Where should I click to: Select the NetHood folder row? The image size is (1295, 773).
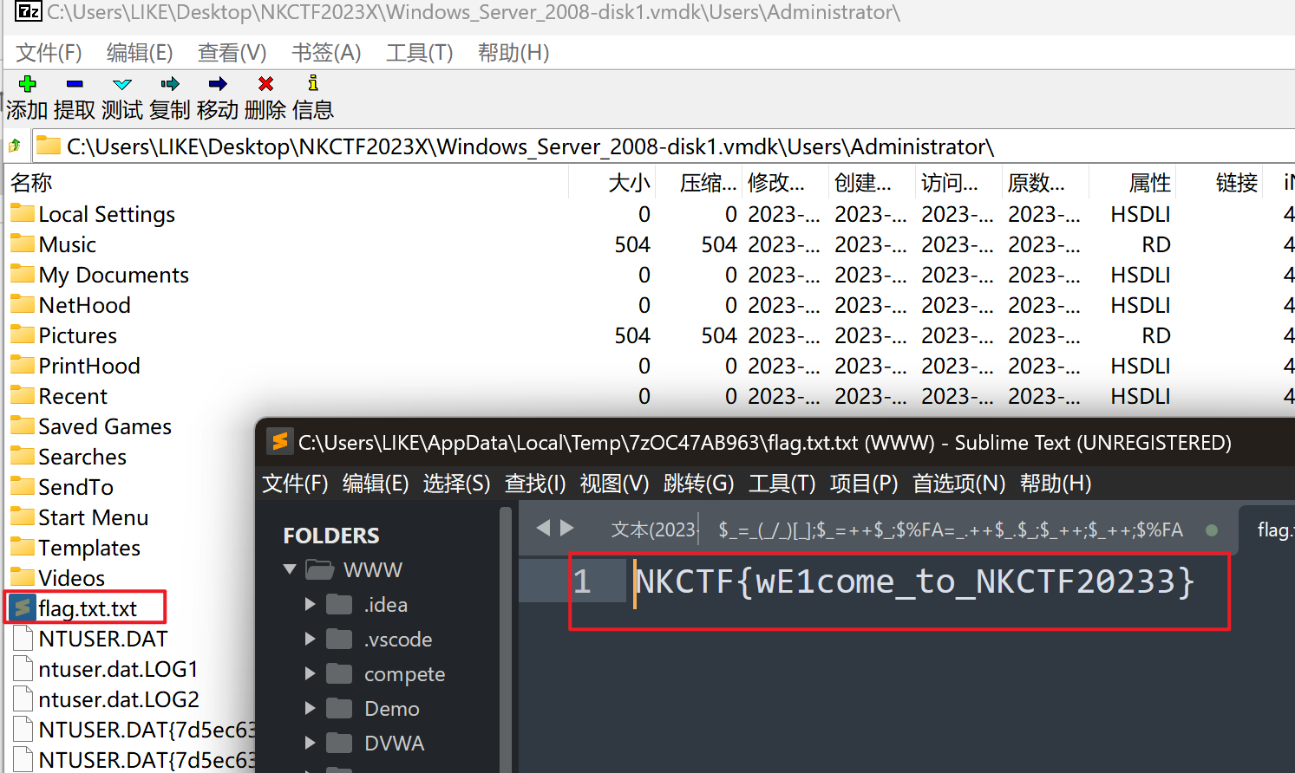pos(85,305)
